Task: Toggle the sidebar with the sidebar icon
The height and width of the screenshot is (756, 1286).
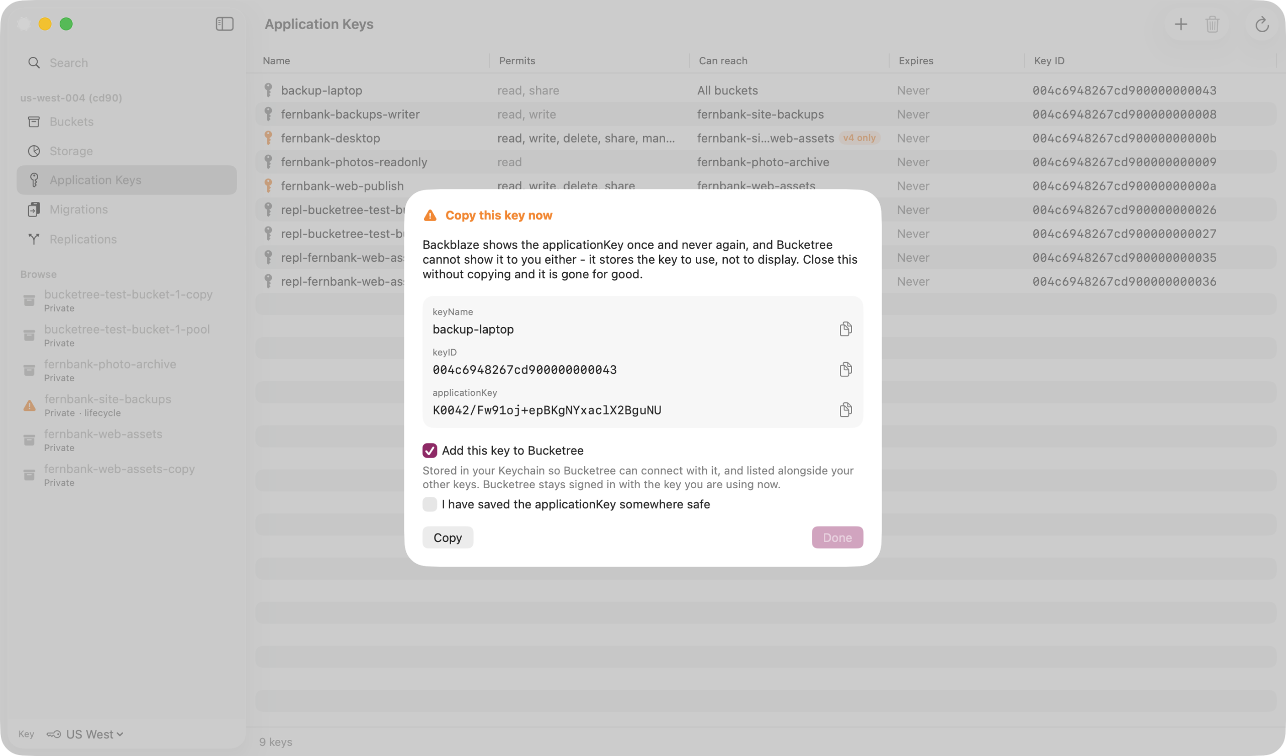Action: (225, 24)
